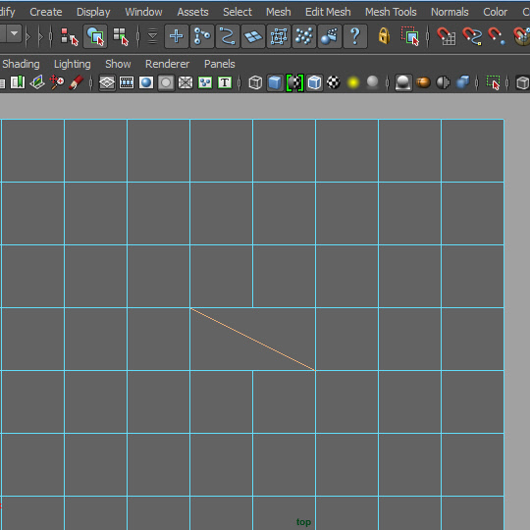Screen dimensions: 530x530
Task: Open the Renderer panel menu
Action: pos(167,64)
